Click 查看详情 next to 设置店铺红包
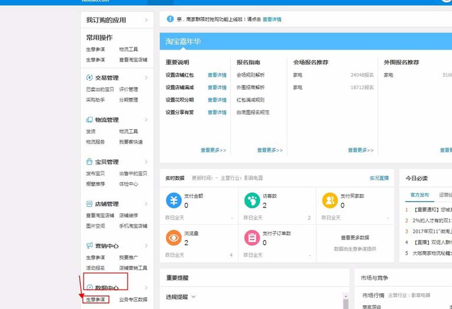Screen dimensions: 452x309 coord(217,75)
